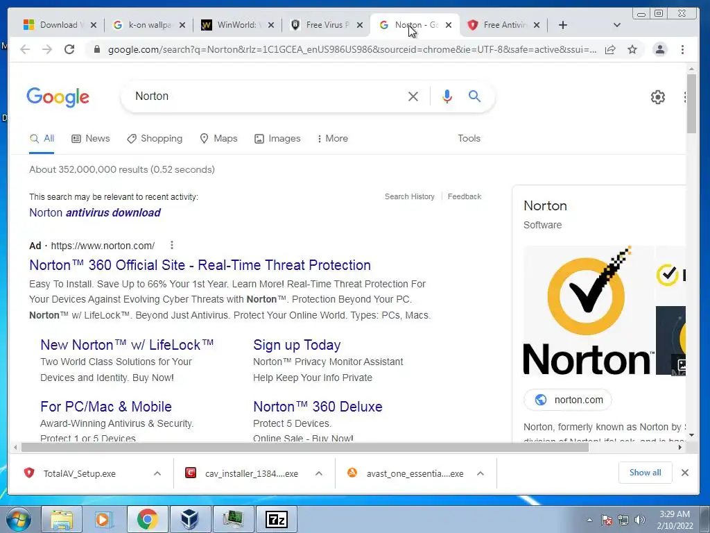Go forward with the arrow button
This screenshot has width=710, height=533.
click(x=47, y=49)
